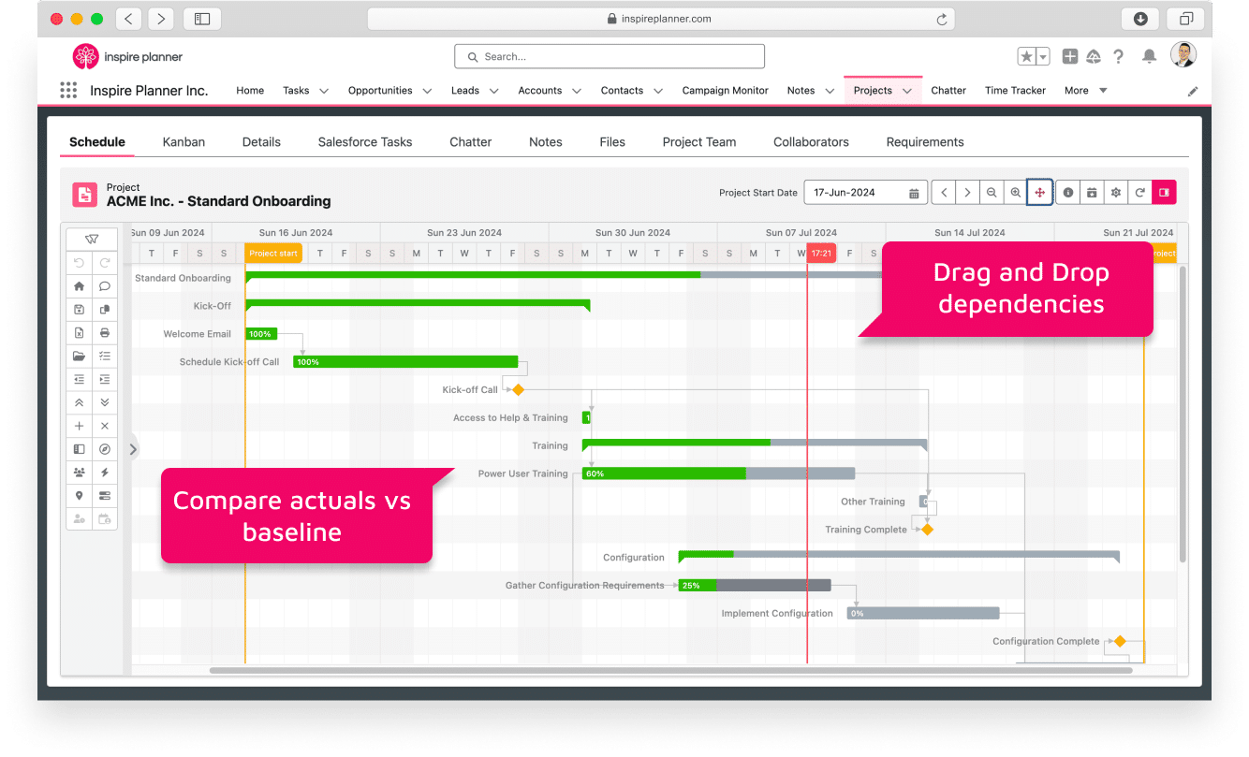This screenshot has height=757, width=1249.
Task: Open the Notes nav dropdown arrow
Action: click(830, 91)
